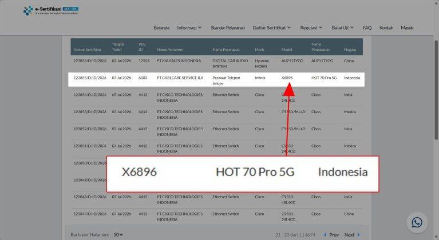Click the Prev page arrow icon
439x240 pixels.
click(325, 235)
